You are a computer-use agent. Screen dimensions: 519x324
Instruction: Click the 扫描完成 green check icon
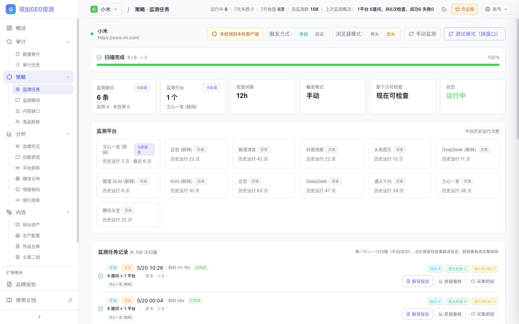99,57
